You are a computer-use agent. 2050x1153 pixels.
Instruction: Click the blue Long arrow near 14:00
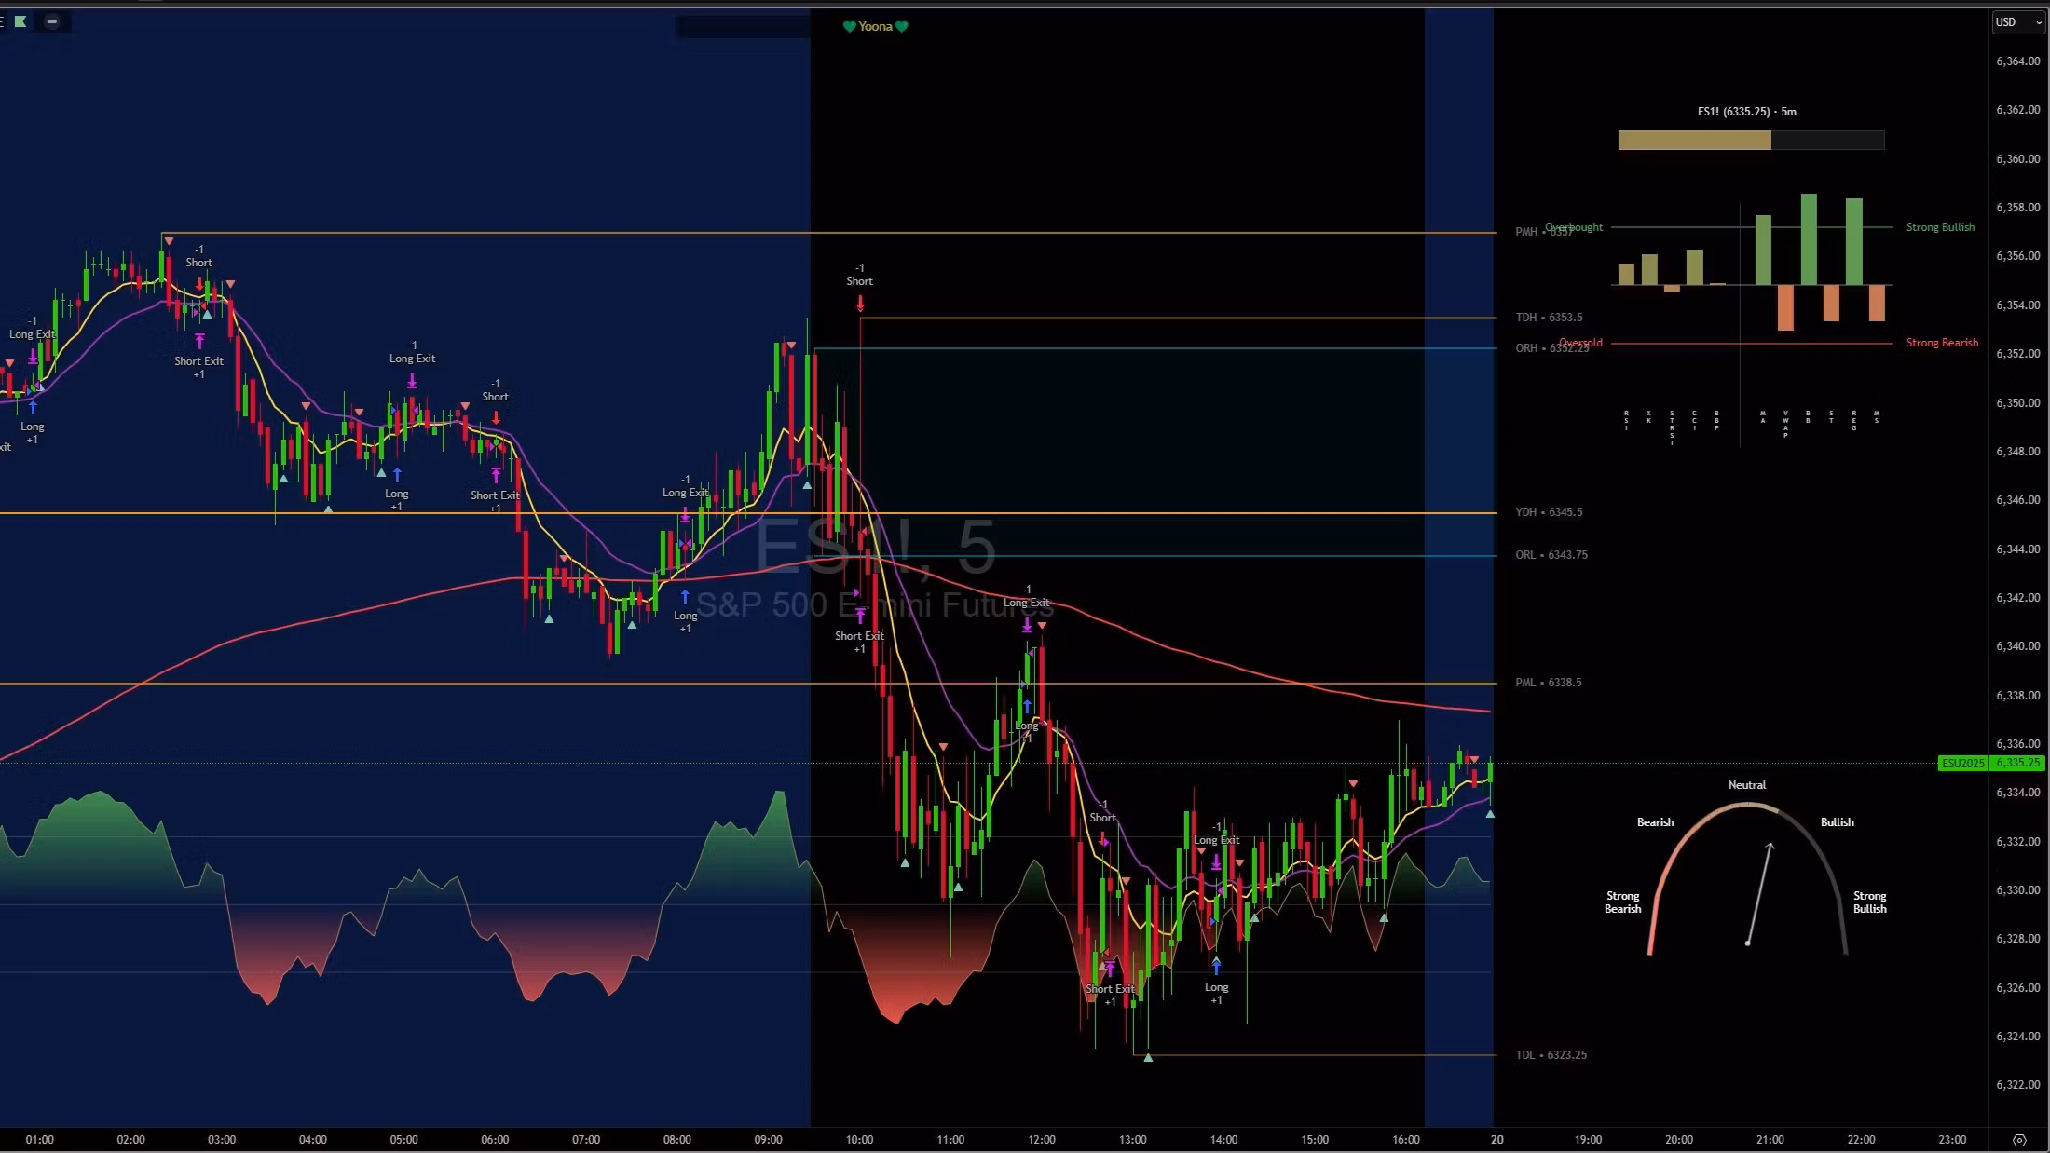(x=1216, y=966)
